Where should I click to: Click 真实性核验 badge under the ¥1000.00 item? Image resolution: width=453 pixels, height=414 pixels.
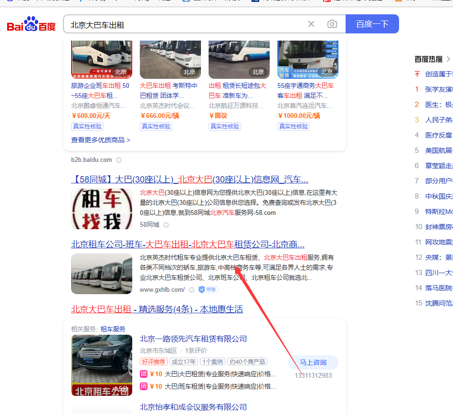click(x=294, y=127)
